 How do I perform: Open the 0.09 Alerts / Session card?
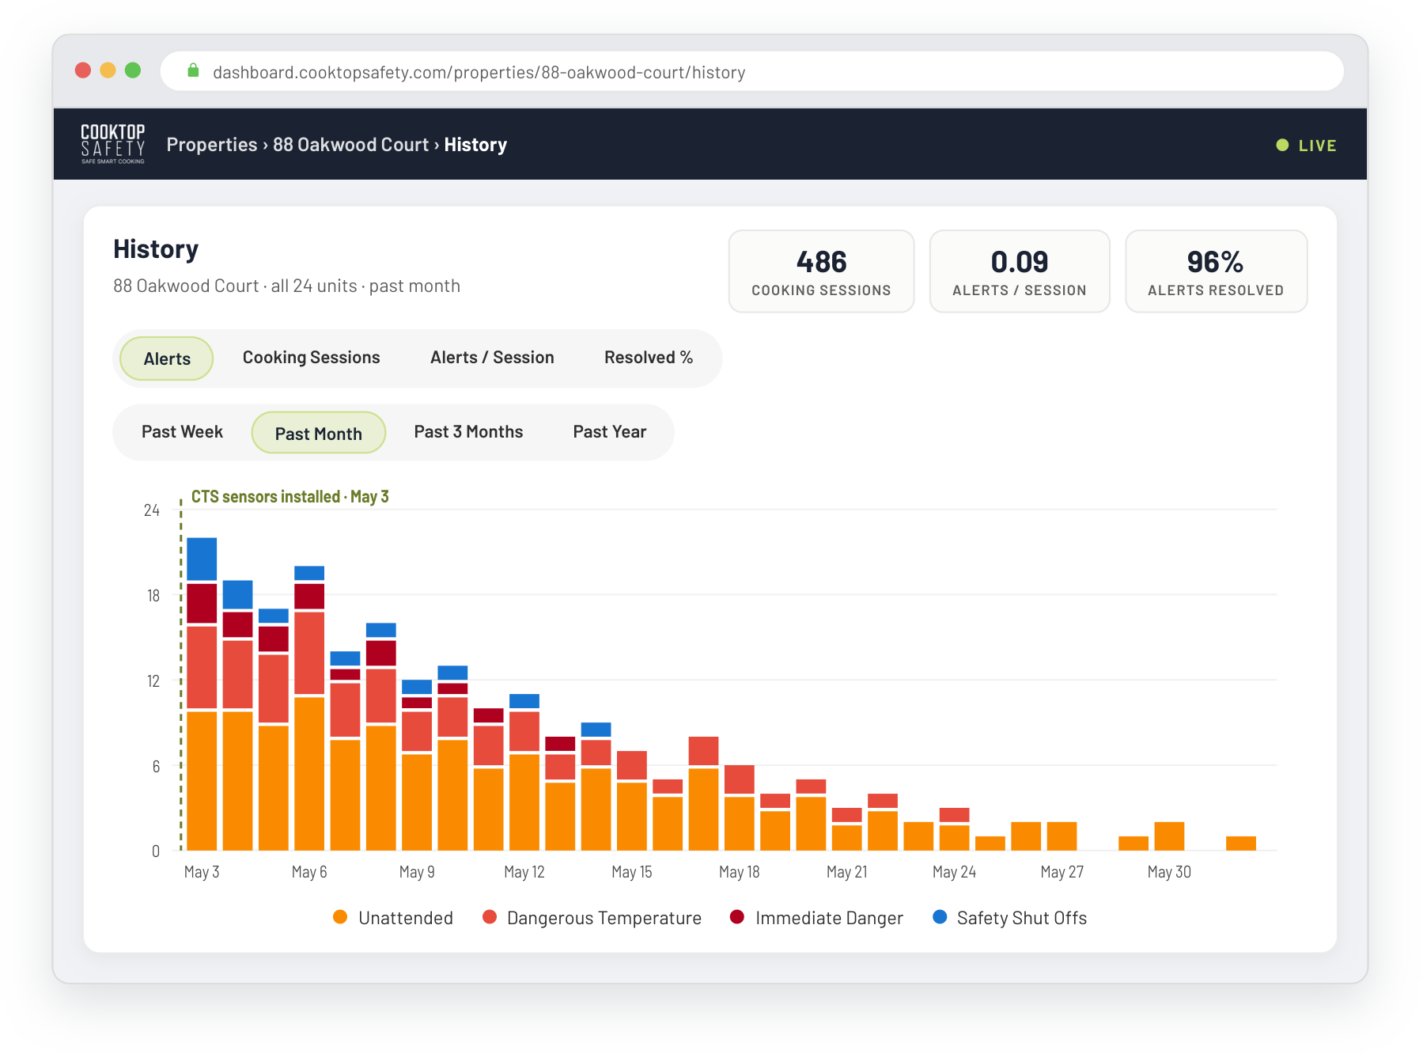1020,271
